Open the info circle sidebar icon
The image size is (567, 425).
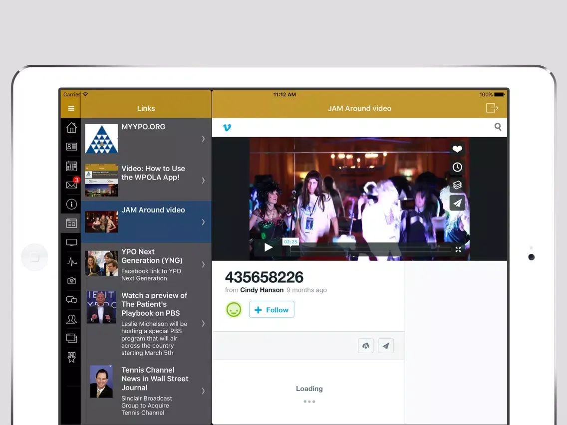(71, 204)
